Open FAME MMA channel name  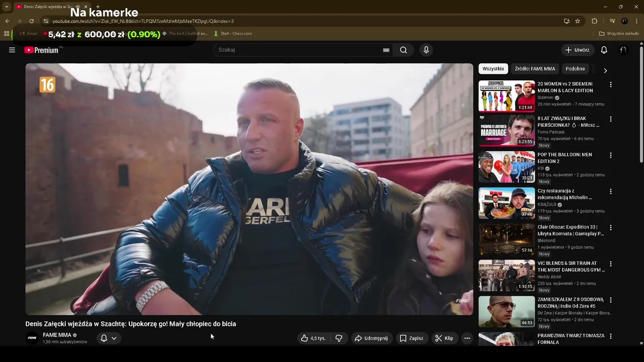coord(57,335)
